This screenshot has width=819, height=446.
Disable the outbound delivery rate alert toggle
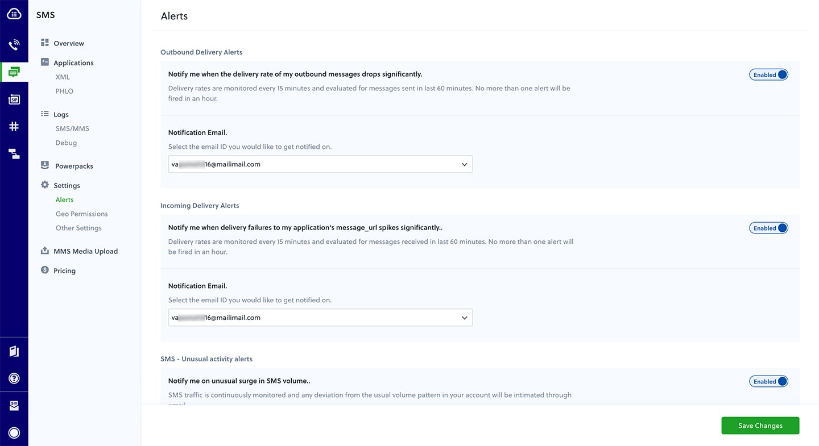[x=768, y=74]
